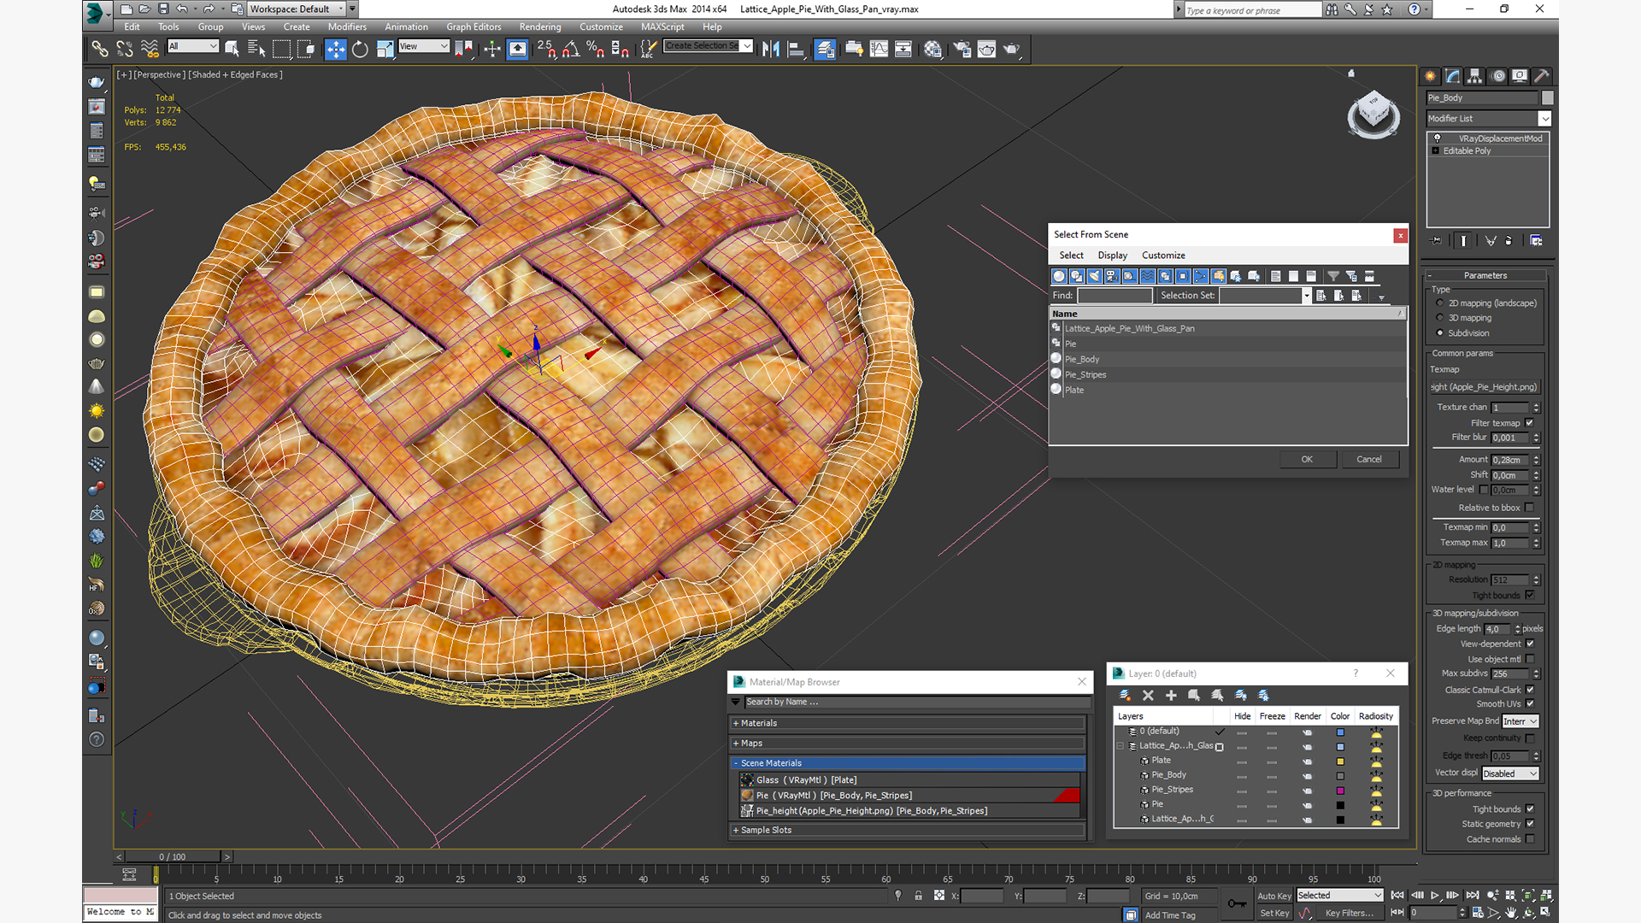Click Create New Layer icon in Layer dialog
Image resolution: width=1641 pixels, height=923 pixels.
click(x=1126, y=695)
